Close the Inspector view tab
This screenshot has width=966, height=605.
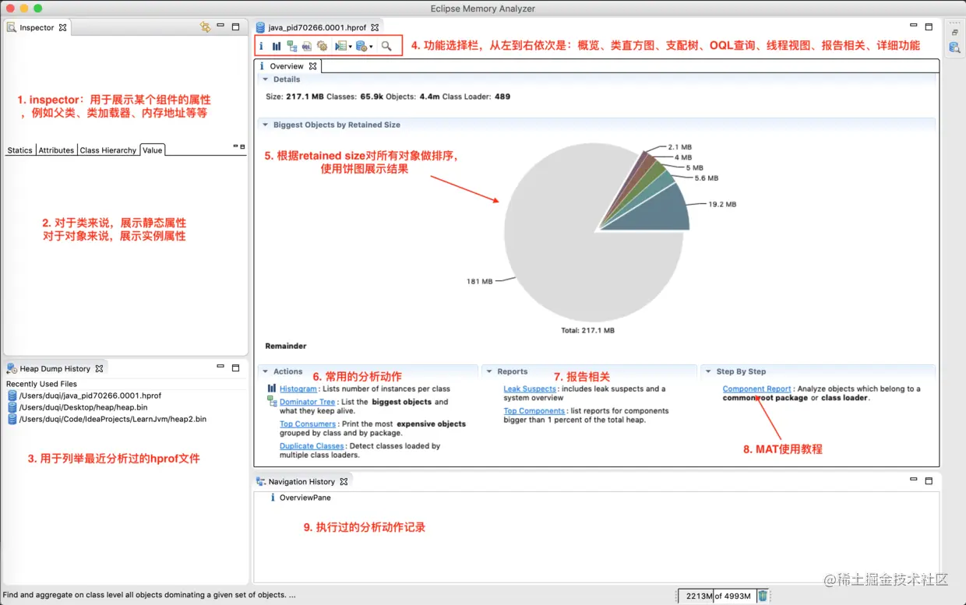tap(63, 27)
